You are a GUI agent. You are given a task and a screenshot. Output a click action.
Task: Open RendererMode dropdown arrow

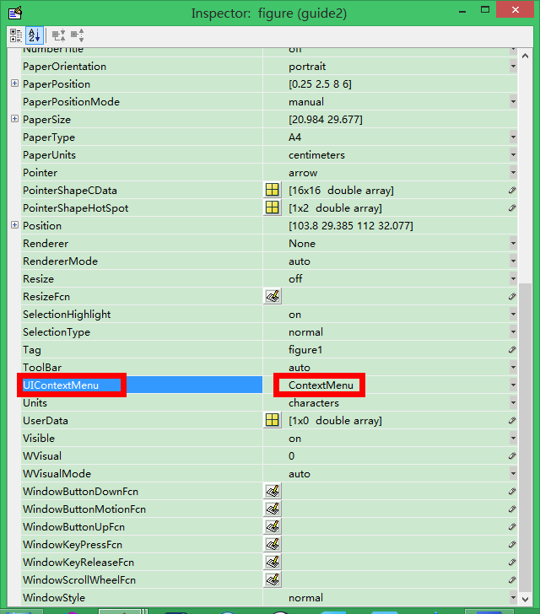pyautogui.click(x=513, y=261)
